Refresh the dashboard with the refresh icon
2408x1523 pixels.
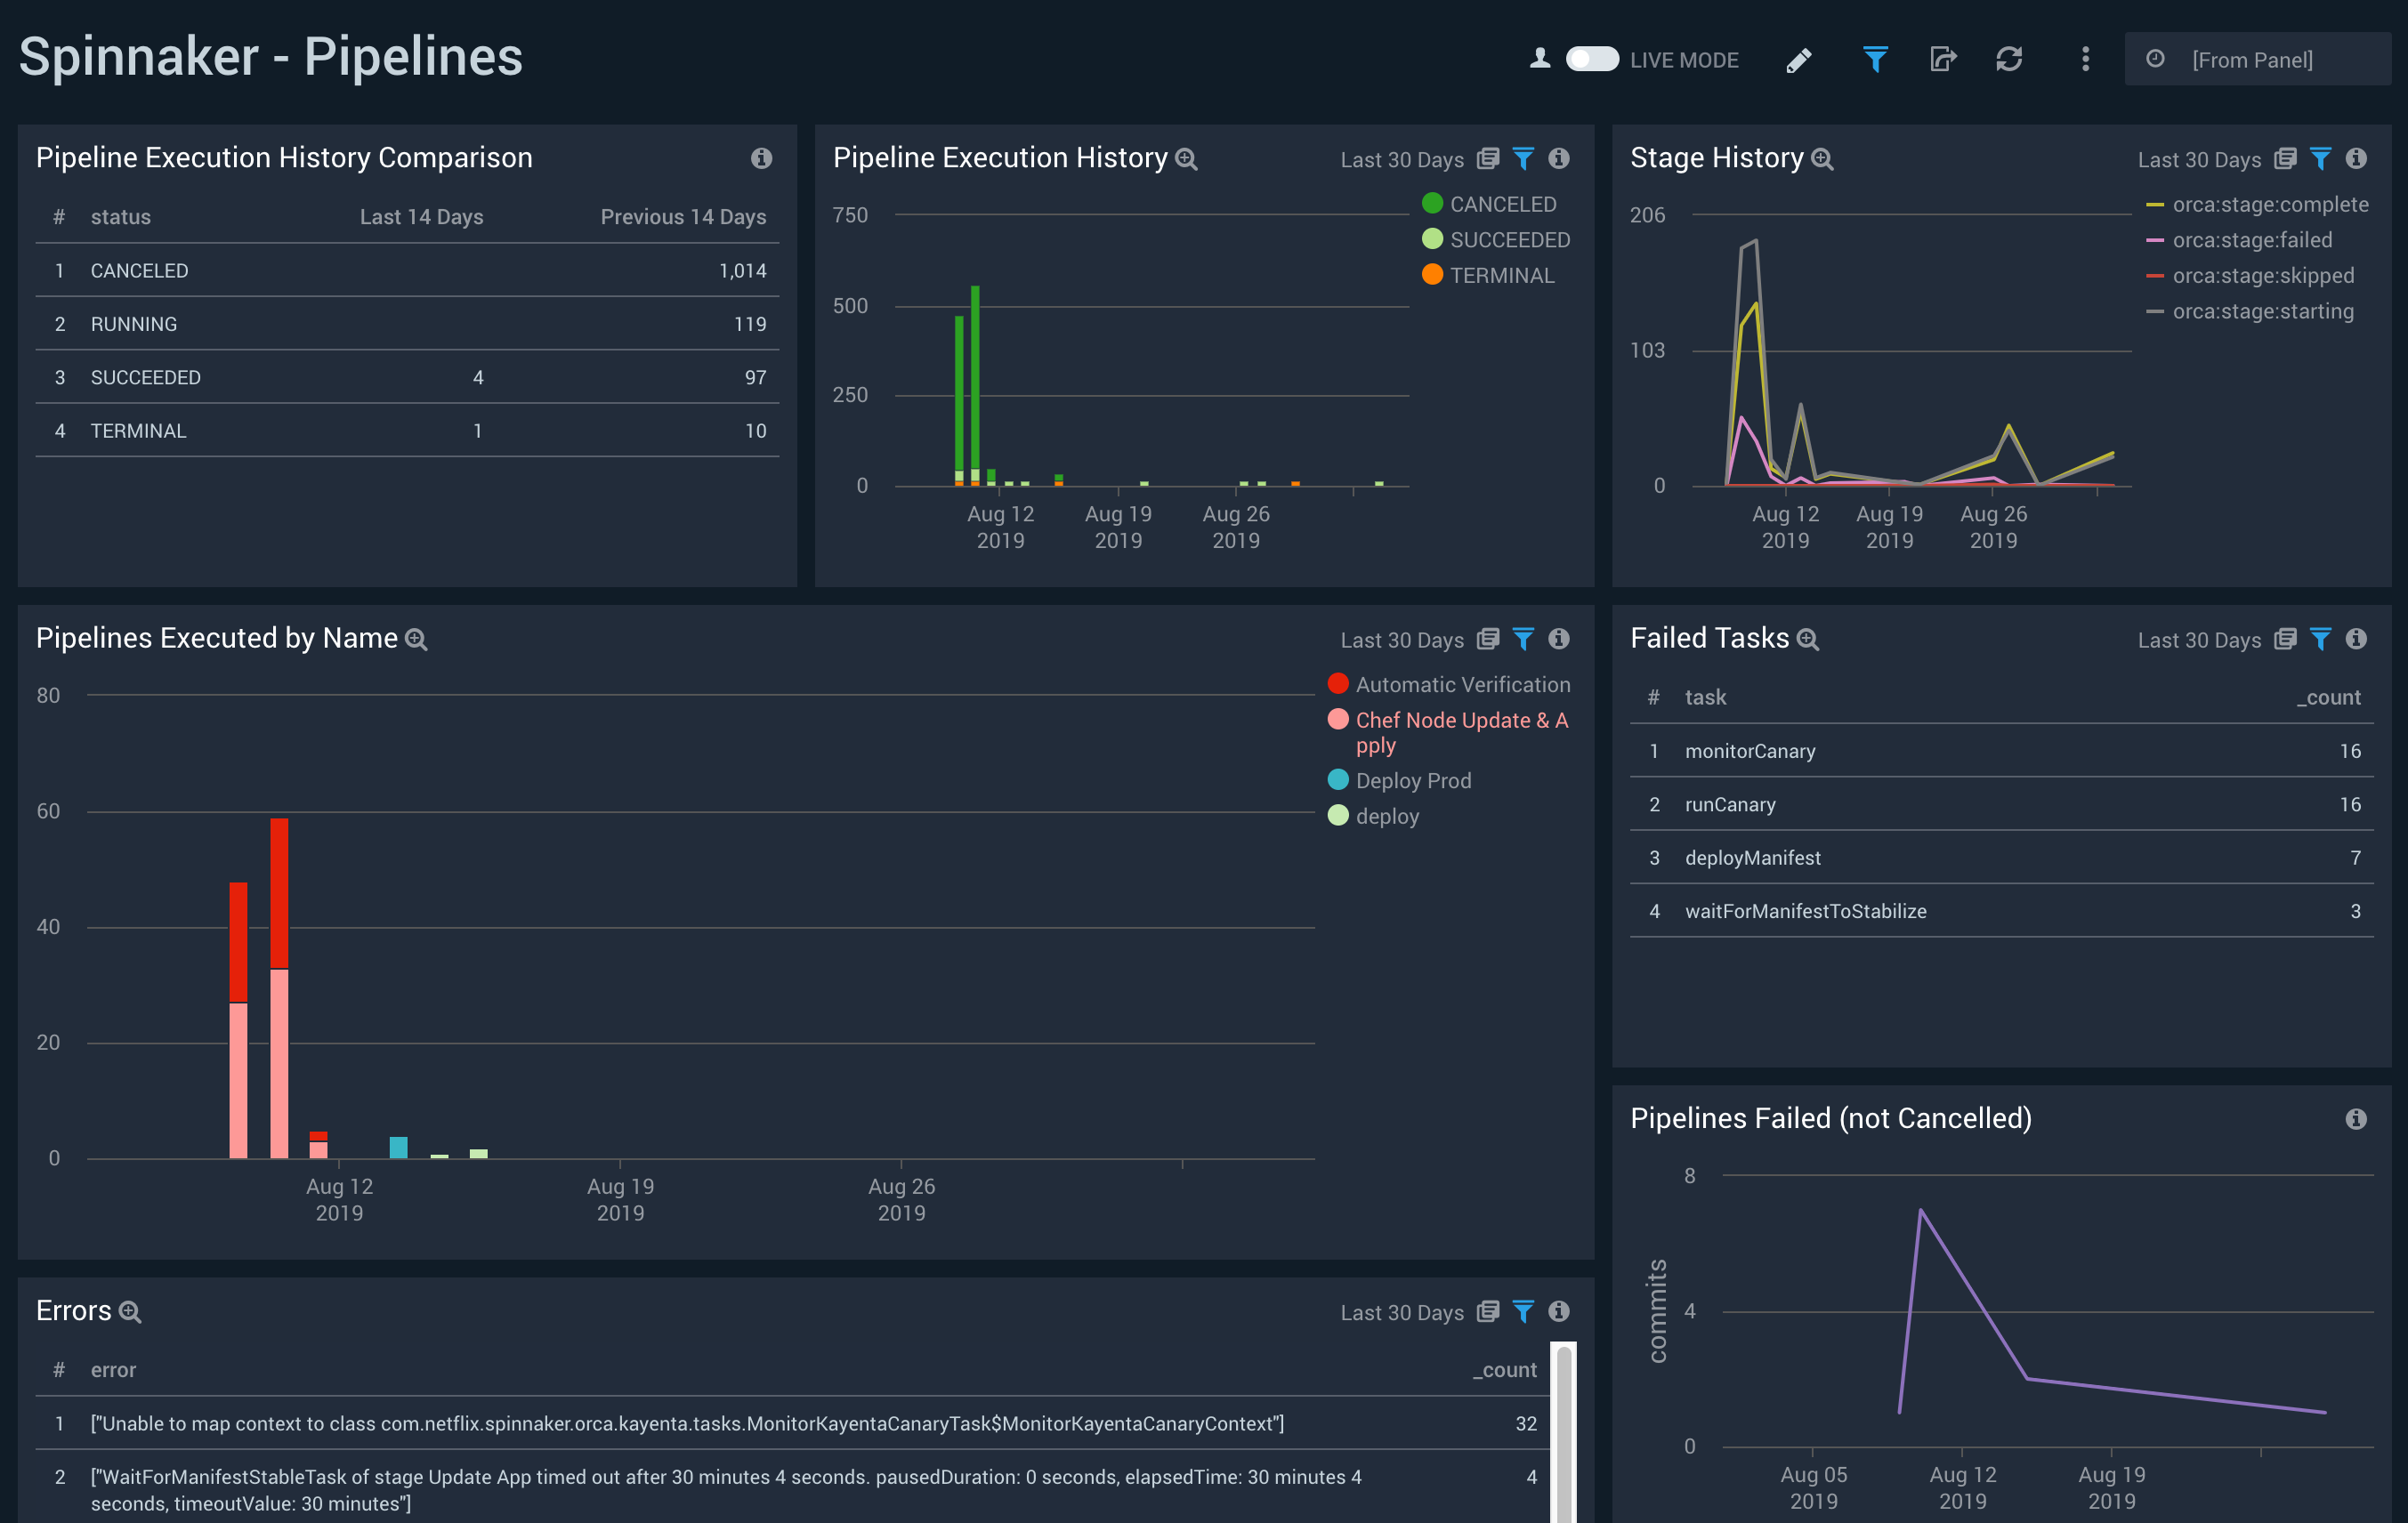[2010, 60]
